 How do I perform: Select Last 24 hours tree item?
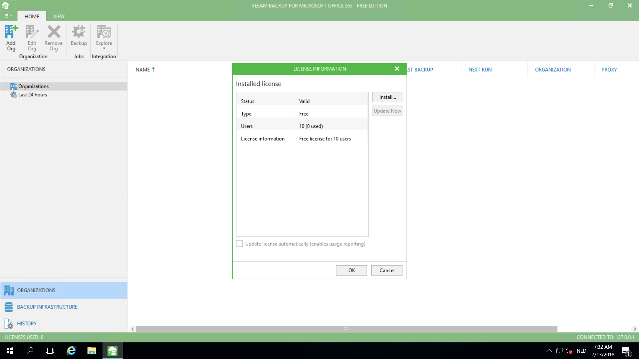[32, 95]
